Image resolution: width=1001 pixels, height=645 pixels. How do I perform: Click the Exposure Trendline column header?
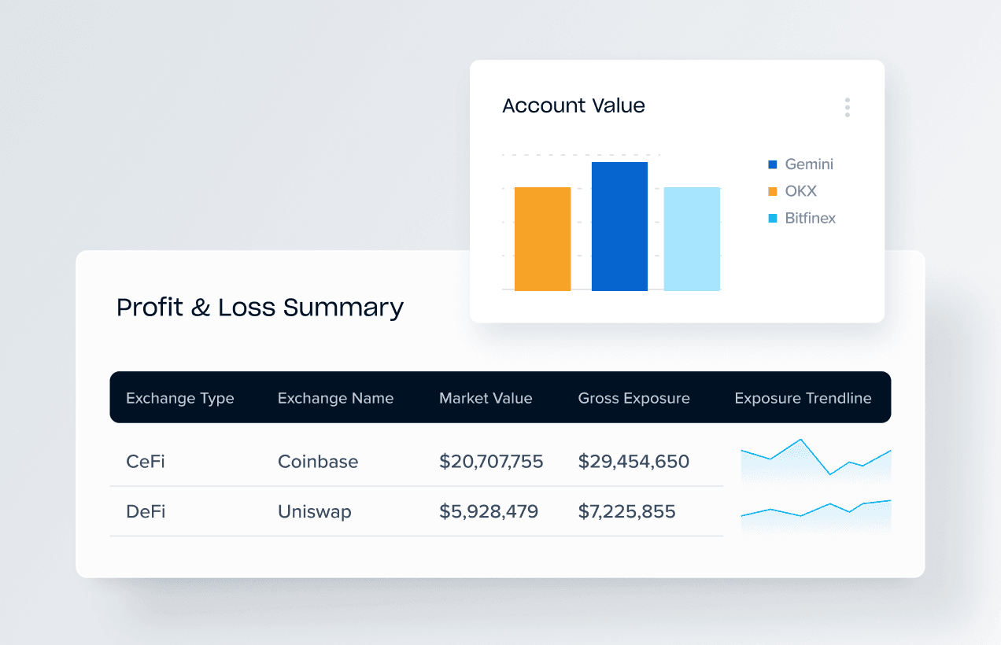[803, 398]
